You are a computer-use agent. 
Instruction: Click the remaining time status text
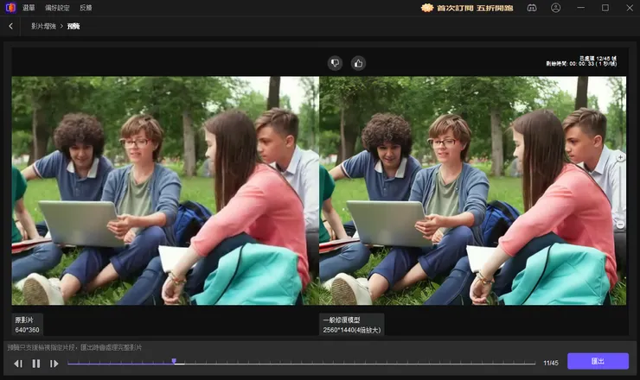581,64
